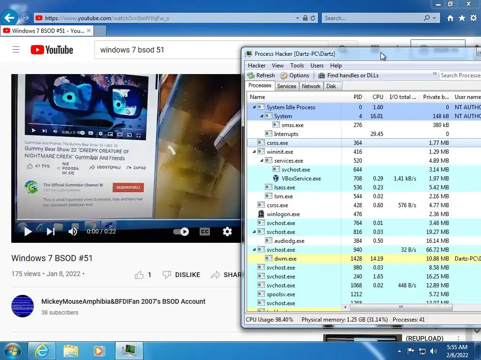Click the YouTube search field with 'windows 7 bsod 51'
The height and width of the screenshot is (360, 481).
click(x=167, y=50)
